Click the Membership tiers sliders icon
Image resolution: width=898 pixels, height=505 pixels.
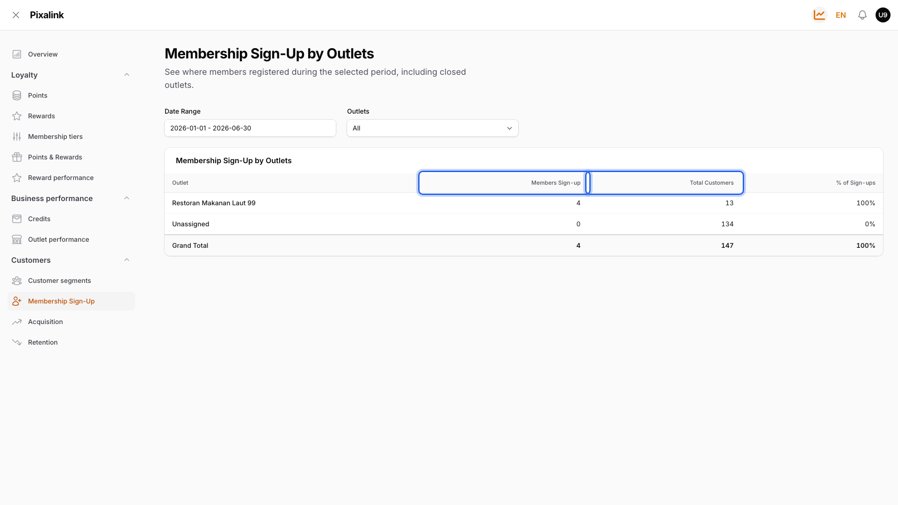pyautogui.click(x=17, y=137)
